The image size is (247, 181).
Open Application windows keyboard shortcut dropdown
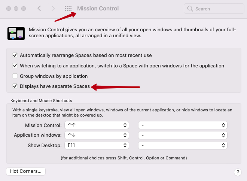point(97,135)
